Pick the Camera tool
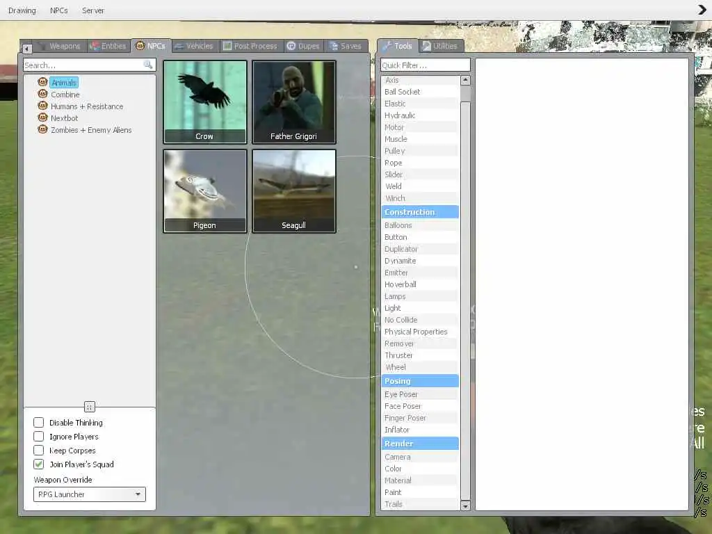The width and height of the screenshot is (712, 534). [x=420, y=457]
